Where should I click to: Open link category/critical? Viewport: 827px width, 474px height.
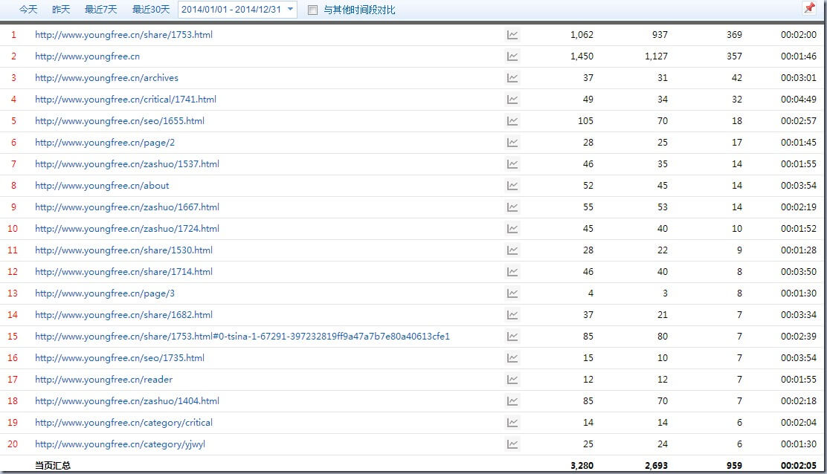point(124,423)
